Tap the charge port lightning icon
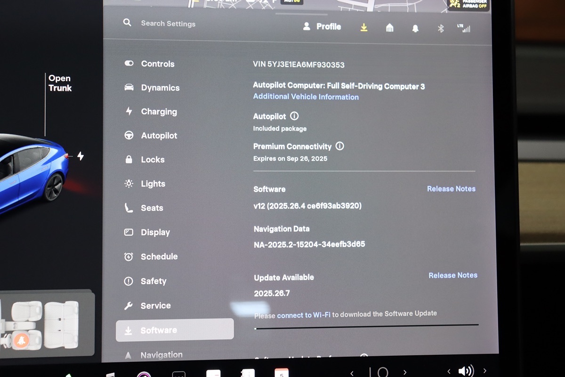This screenshot has height=377, width=565. (81, 156)
